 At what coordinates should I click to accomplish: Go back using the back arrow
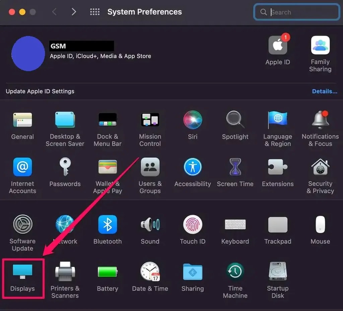coord(54,12)
